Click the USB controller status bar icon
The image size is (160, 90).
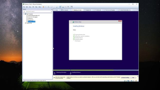pos(130,81)
